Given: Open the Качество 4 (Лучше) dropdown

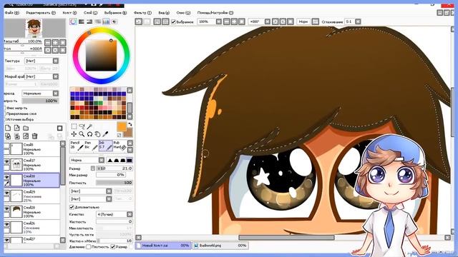Looking at the screenshot, I should (x=114, y=214).
